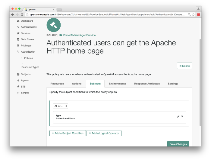Image resolution: width=211 pixels, height=160 pixels.
Task: Click Add a Logical Operator
Action: (x=104, y=133)
